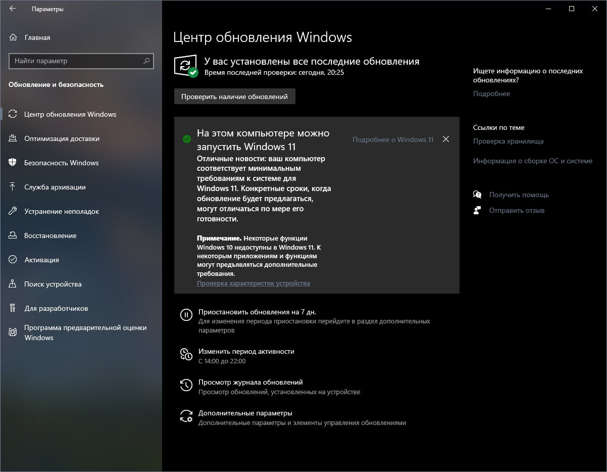Click the Оптимизация доставки icon
607x472 pixels.
pos(13,138)
